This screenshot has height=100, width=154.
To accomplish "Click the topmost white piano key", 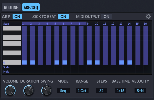I will [12, 28].
